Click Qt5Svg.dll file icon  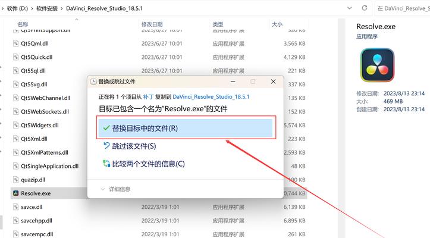tap(16, 84)
